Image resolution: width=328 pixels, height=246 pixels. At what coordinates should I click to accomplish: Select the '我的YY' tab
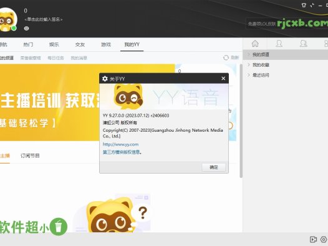tap(132, 44)
